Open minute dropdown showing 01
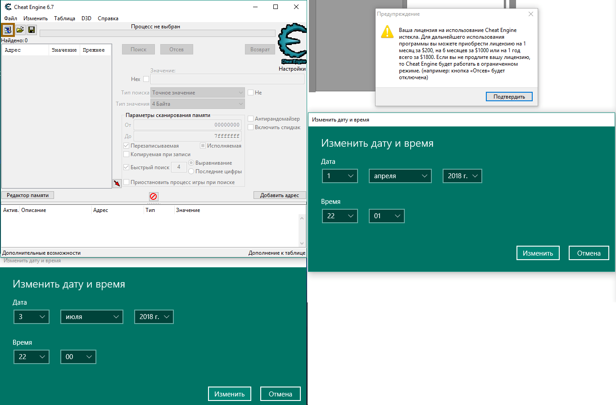616x405 pixels. coord(387,216)
